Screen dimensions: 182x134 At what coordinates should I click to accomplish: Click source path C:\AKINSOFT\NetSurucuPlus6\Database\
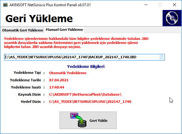pos(85,94)
